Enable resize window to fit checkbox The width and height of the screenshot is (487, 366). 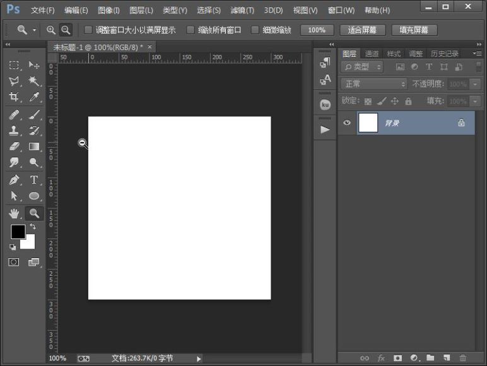[x=88, y=30]
